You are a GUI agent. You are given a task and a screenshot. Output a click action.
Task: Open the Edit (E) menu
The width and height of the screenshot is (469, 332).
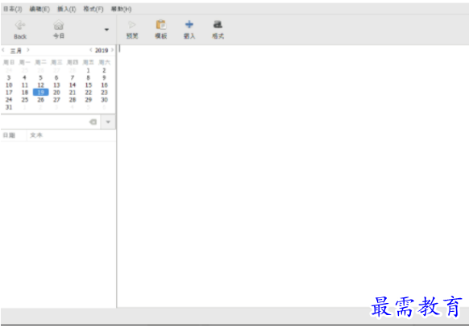[39, 9]
